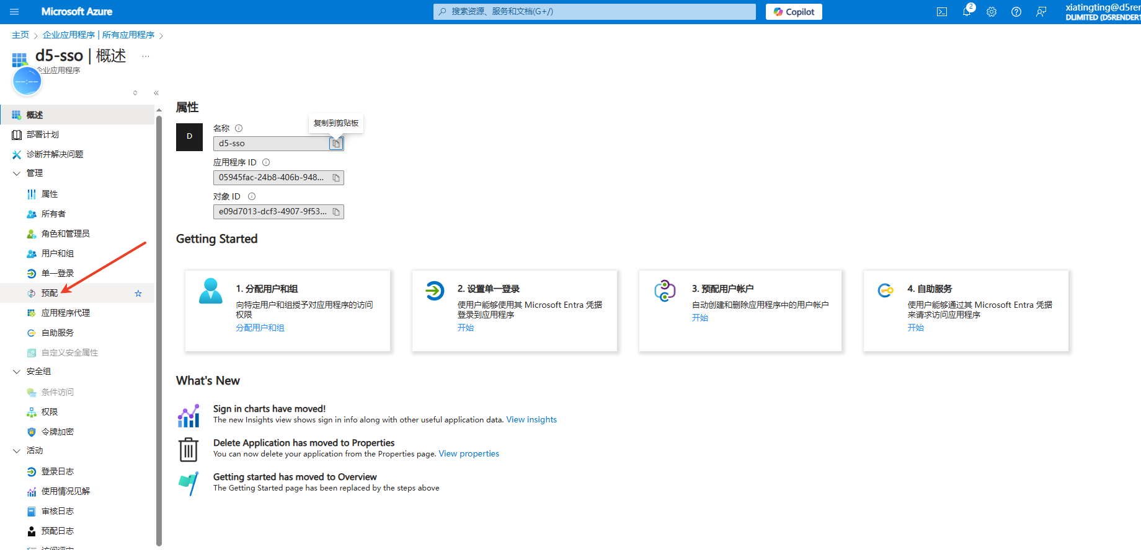
Task: Open Cloud Shell from the top bar
Action: [942, 12]
